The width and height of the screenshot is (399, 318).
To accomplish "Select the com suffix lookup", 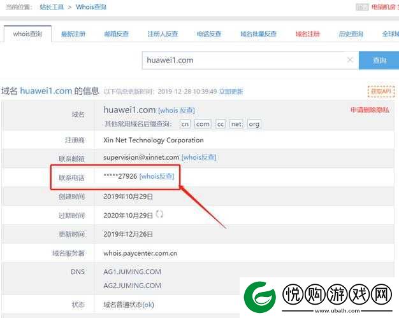I will [203, 124].
